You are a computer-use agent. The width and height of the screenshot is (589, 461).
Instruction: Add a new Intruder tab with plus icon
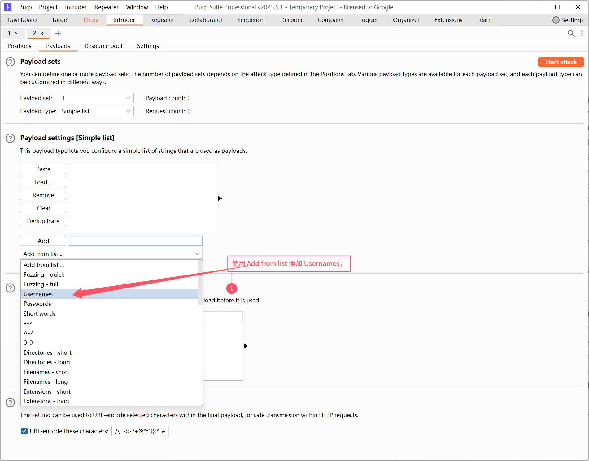tap(58, 33)
